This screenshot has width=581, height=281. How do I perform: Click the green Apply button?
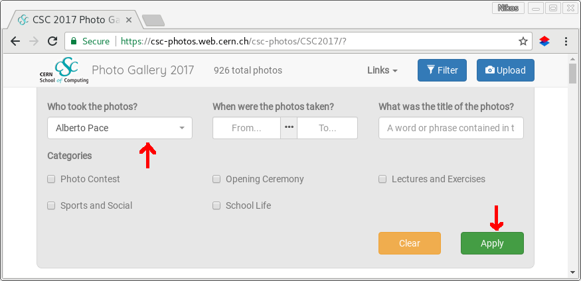492,243
